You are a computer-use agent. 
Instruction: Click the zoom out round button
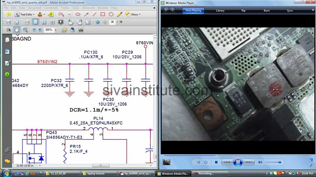coord(34,30)
